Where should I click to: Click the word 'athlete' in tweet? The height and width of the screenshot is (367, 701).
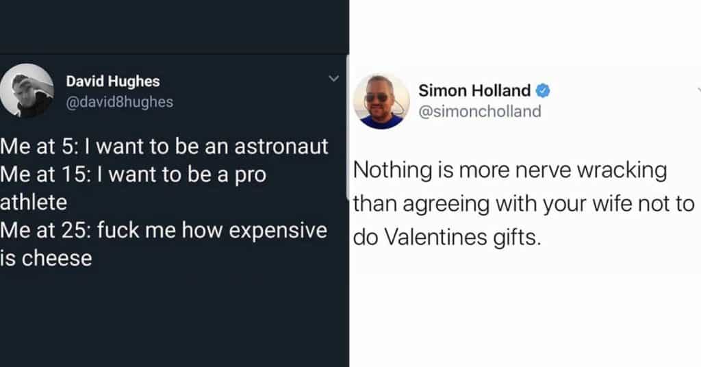coord(34,202)
